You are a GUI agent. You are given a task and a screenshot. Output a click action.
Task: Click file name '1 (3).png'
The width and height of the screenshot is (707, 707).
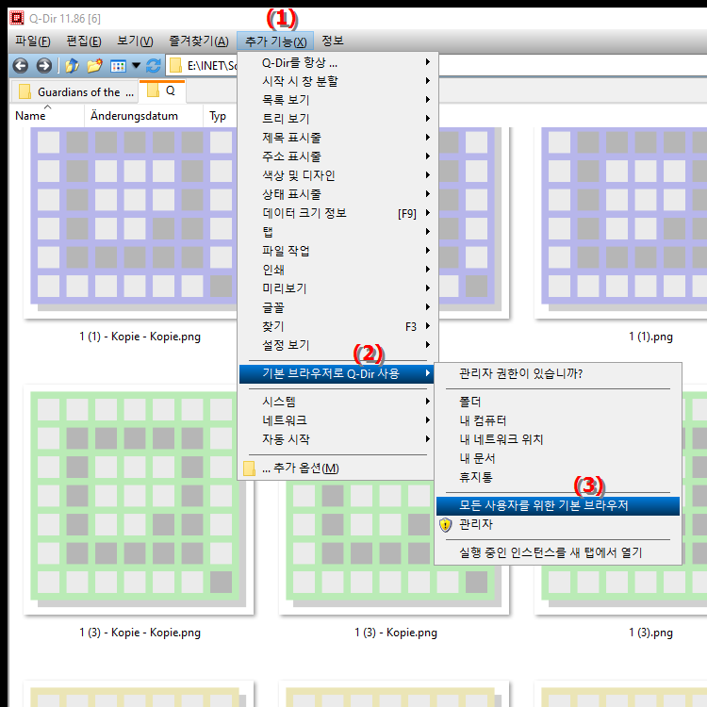(x=650, y=633)
